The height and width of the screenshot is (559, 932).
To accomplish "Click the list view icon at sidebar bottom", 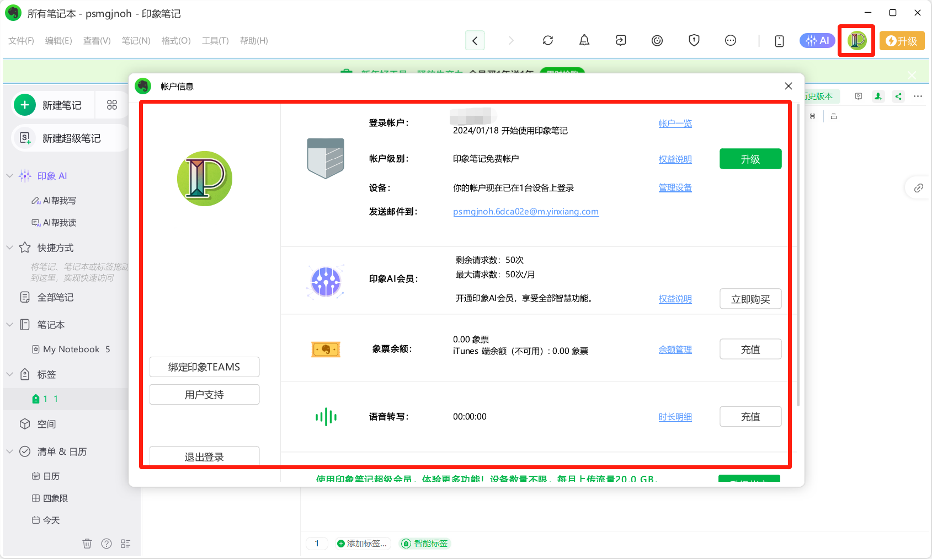I will pos(126,544).
